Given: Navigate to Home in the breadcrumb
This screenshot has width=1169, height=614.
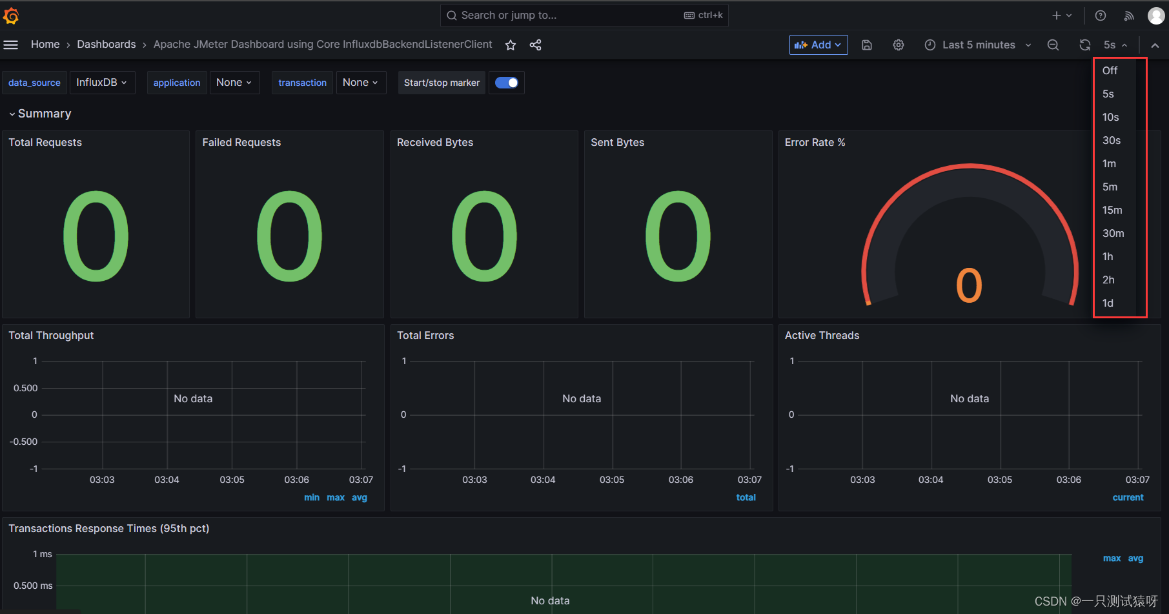Looking at the screenshot, I should click(45, 44).
